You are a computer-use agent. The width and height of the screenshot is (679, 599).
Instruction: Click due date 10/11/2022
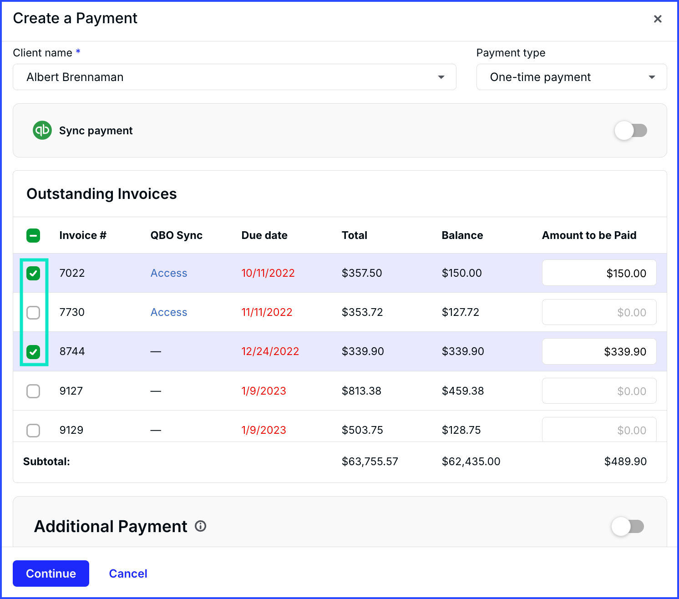[268, 273]
